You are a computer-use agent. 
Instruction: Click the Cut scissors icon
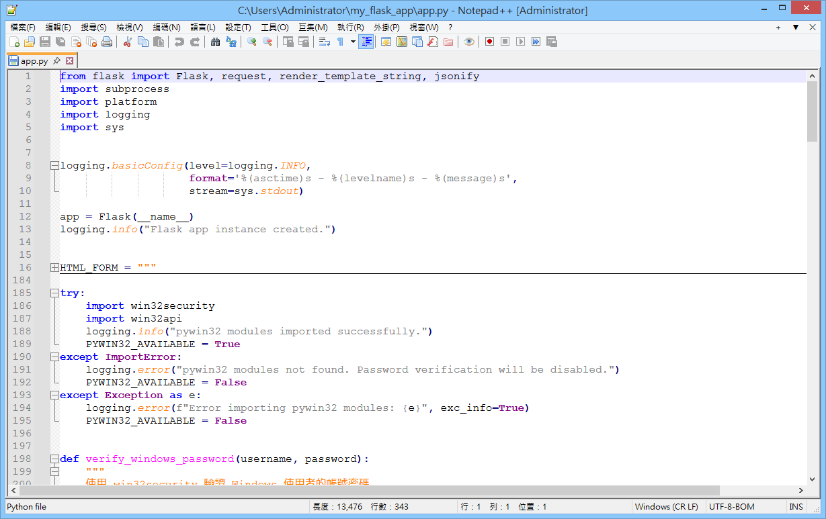point(127,42)
